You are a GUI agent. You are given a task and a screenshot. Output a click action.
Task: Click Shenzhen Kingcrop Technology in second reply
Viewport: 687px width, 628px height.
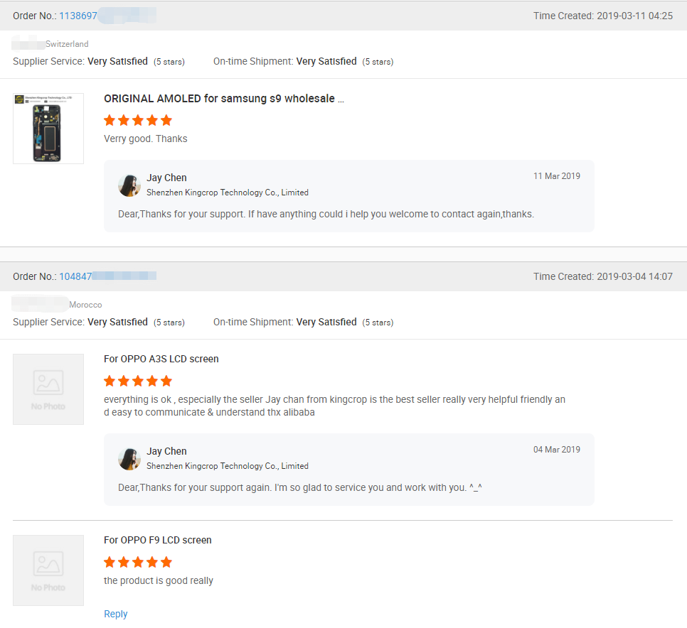[x=228, y=466]
